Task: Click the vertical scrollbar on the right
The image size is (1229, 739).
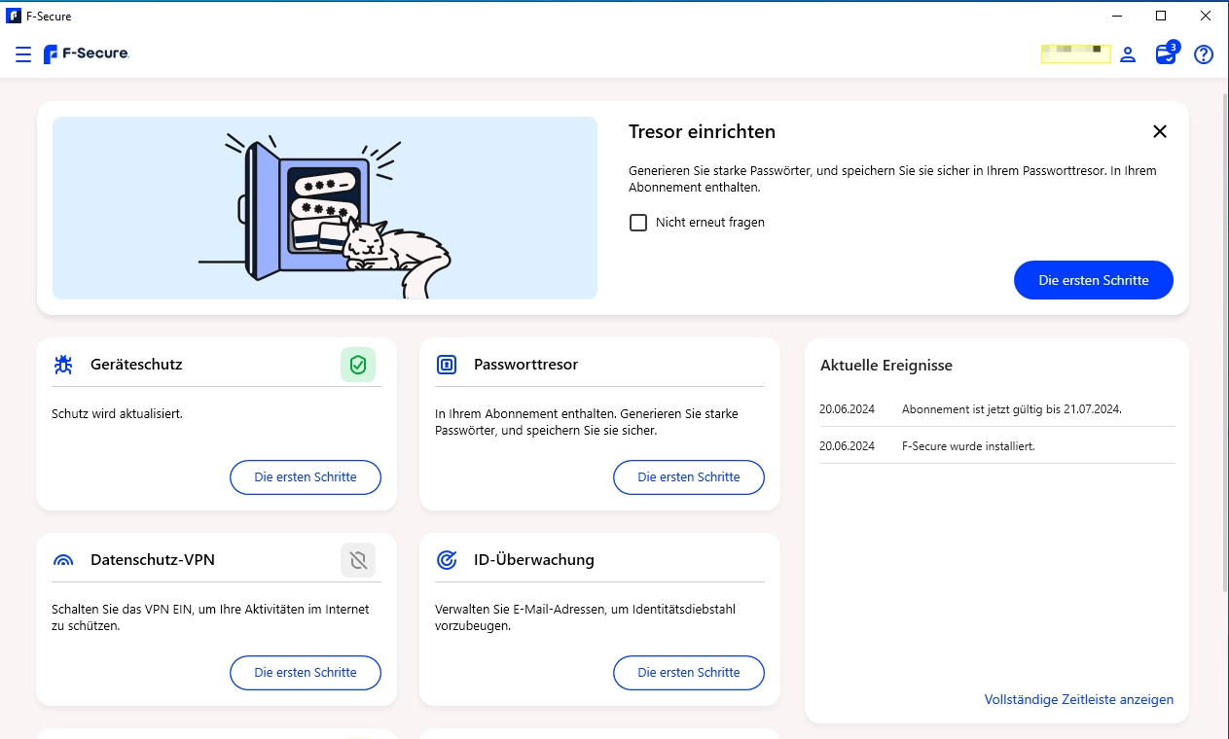Action: [1223, 340]
